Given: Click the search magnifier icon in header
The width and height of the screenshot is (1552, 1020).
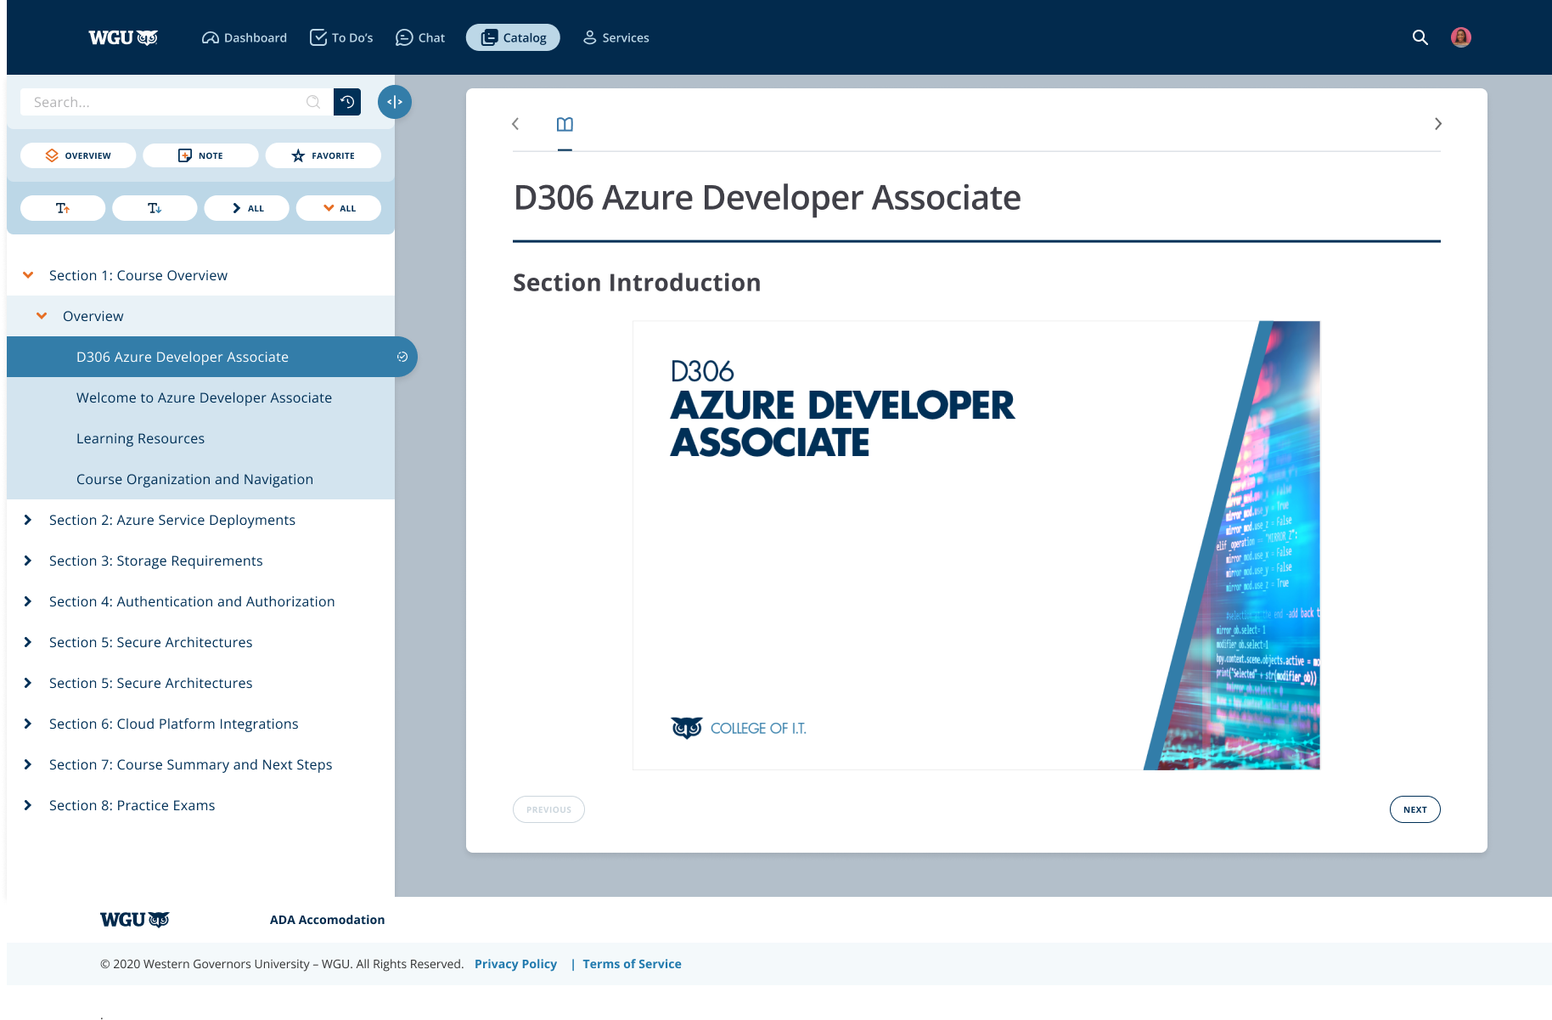Looking at the screenshot, I should (x=1420, y=37).
